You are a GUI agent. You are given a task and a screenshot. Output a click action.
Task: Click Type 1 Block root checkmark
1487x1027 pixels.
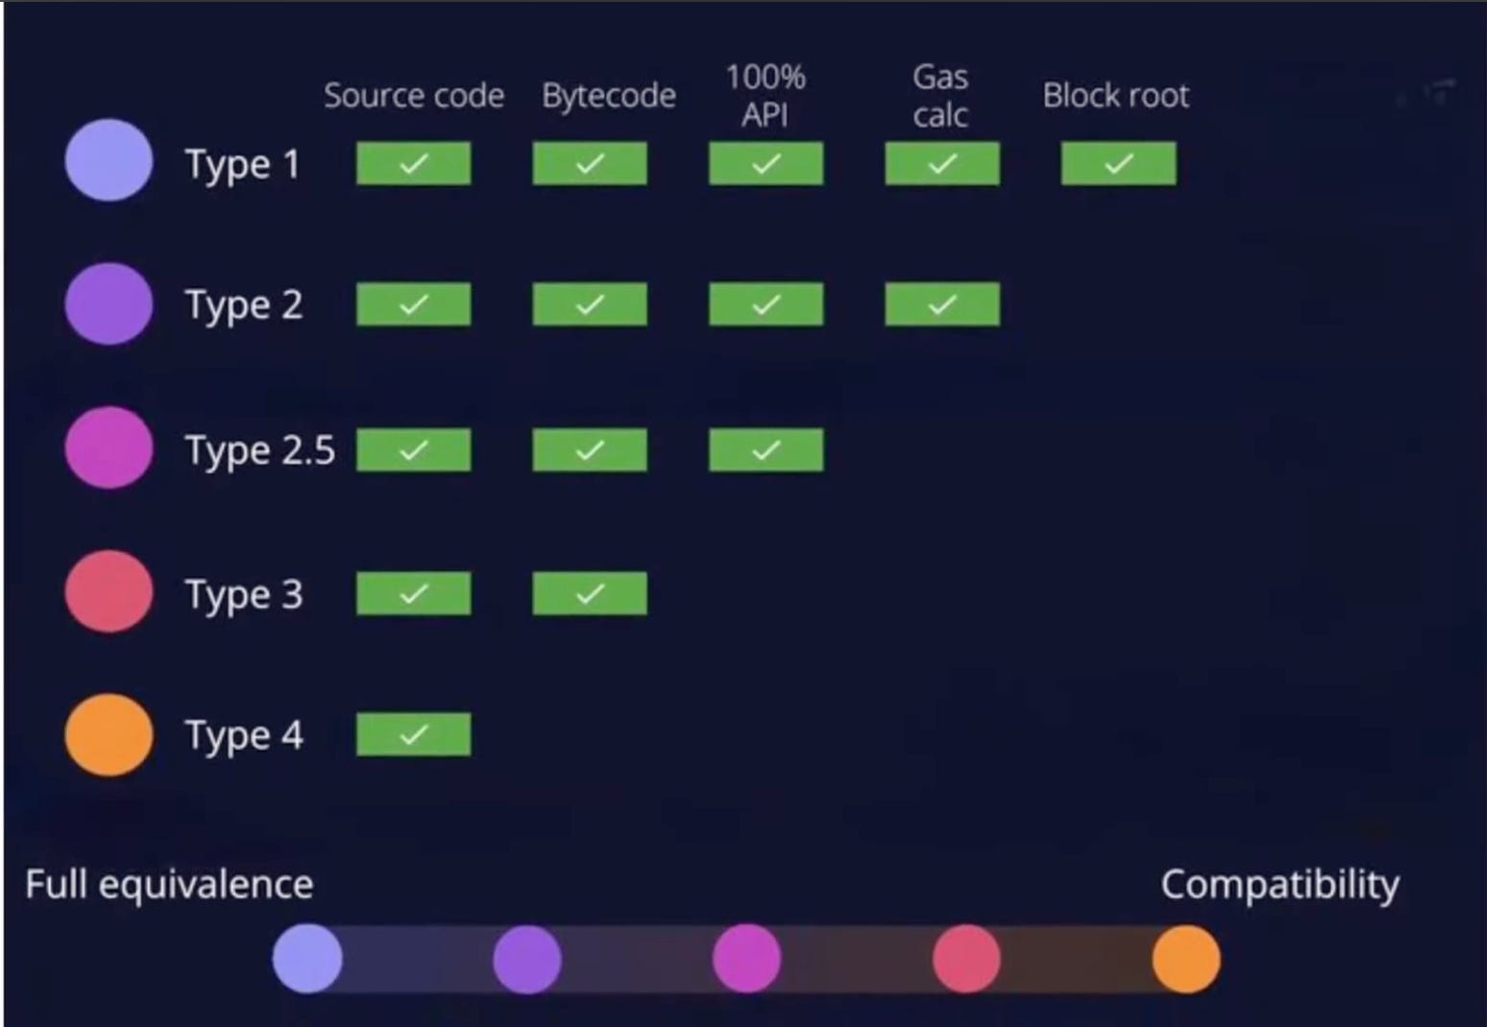(1118, 164)
